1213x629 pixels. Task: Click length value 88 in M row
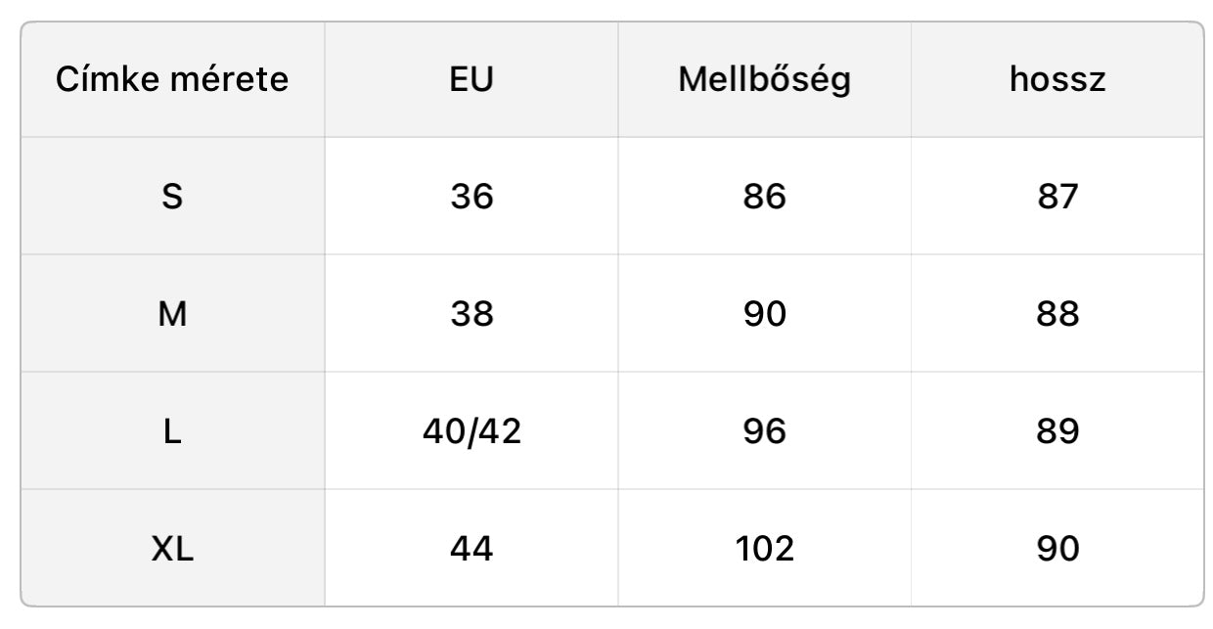click(1057, 314)
